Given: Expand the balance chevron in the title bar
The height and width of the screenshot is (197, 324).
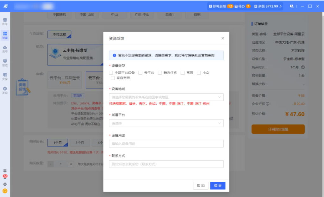Looking at the screenshot, I should tap(281, 6).
